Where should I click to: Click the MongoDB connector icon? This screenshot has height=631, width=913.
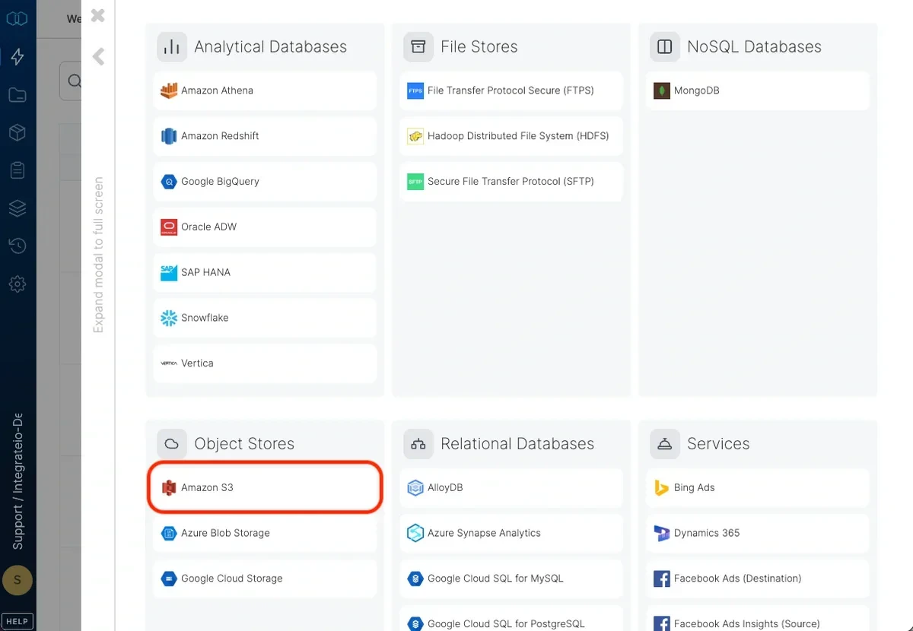pos(661,90)
